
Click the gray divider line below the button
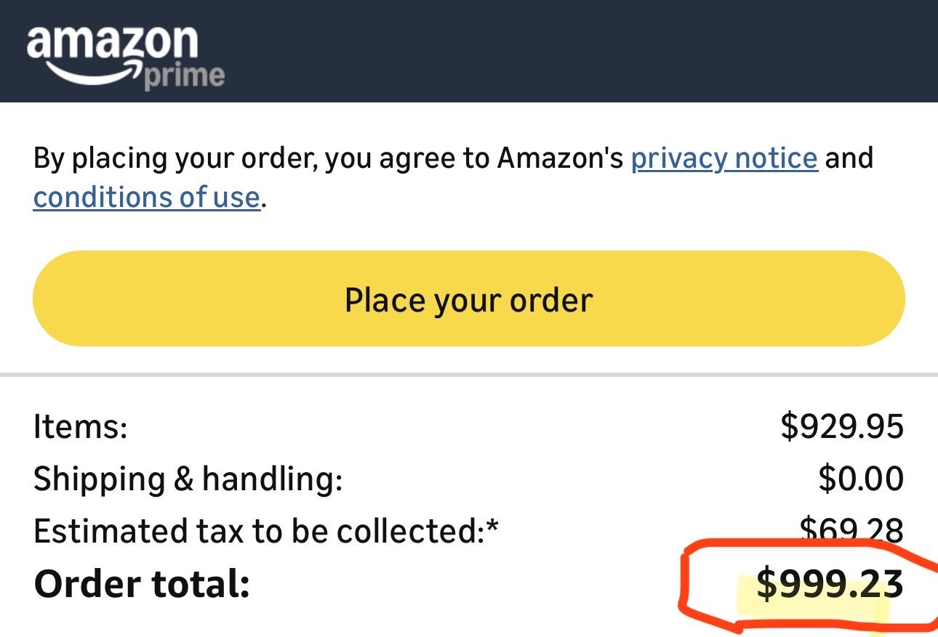click(x=469, y=375)
